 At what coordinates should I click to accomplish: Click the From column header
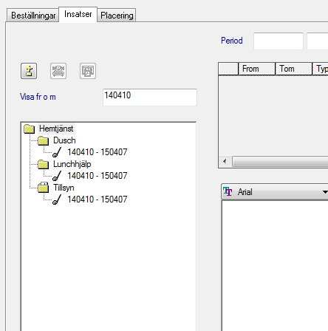click(x=256, y=69)
